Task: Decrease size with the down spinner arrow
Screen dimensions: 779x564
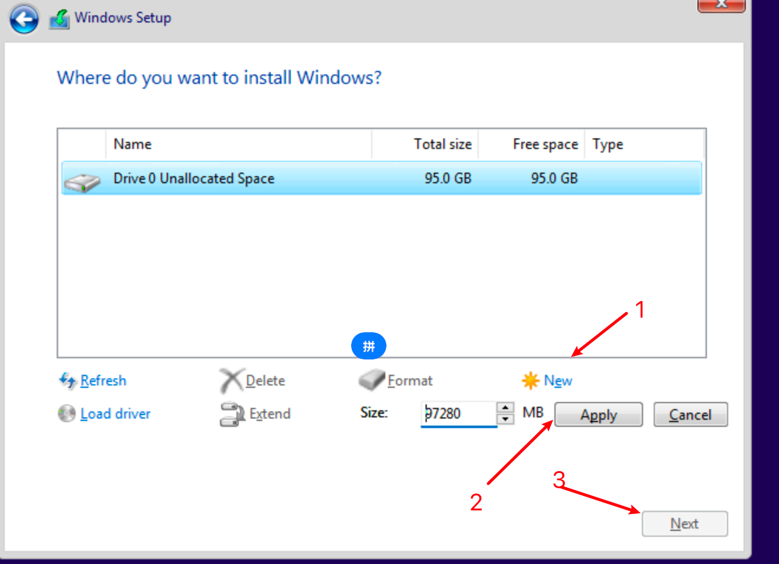Action: pyautogui.click(x=505, y=420)
